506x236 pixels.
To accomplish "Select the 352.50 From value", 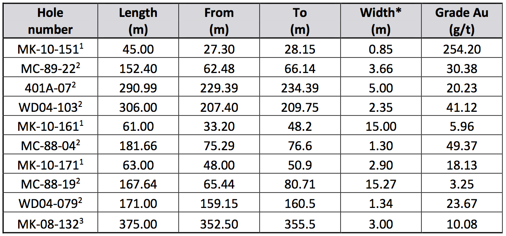I will click(219, 224).
